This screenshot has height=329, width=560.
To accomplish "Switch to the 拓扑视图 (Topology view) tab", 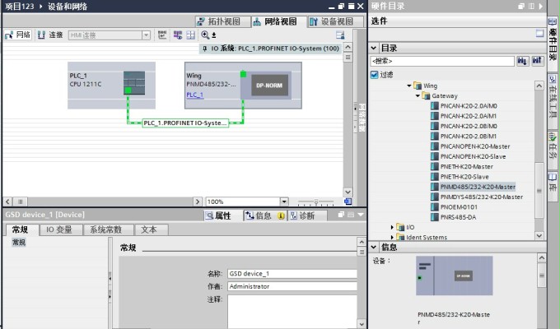I will pos(223,21).
